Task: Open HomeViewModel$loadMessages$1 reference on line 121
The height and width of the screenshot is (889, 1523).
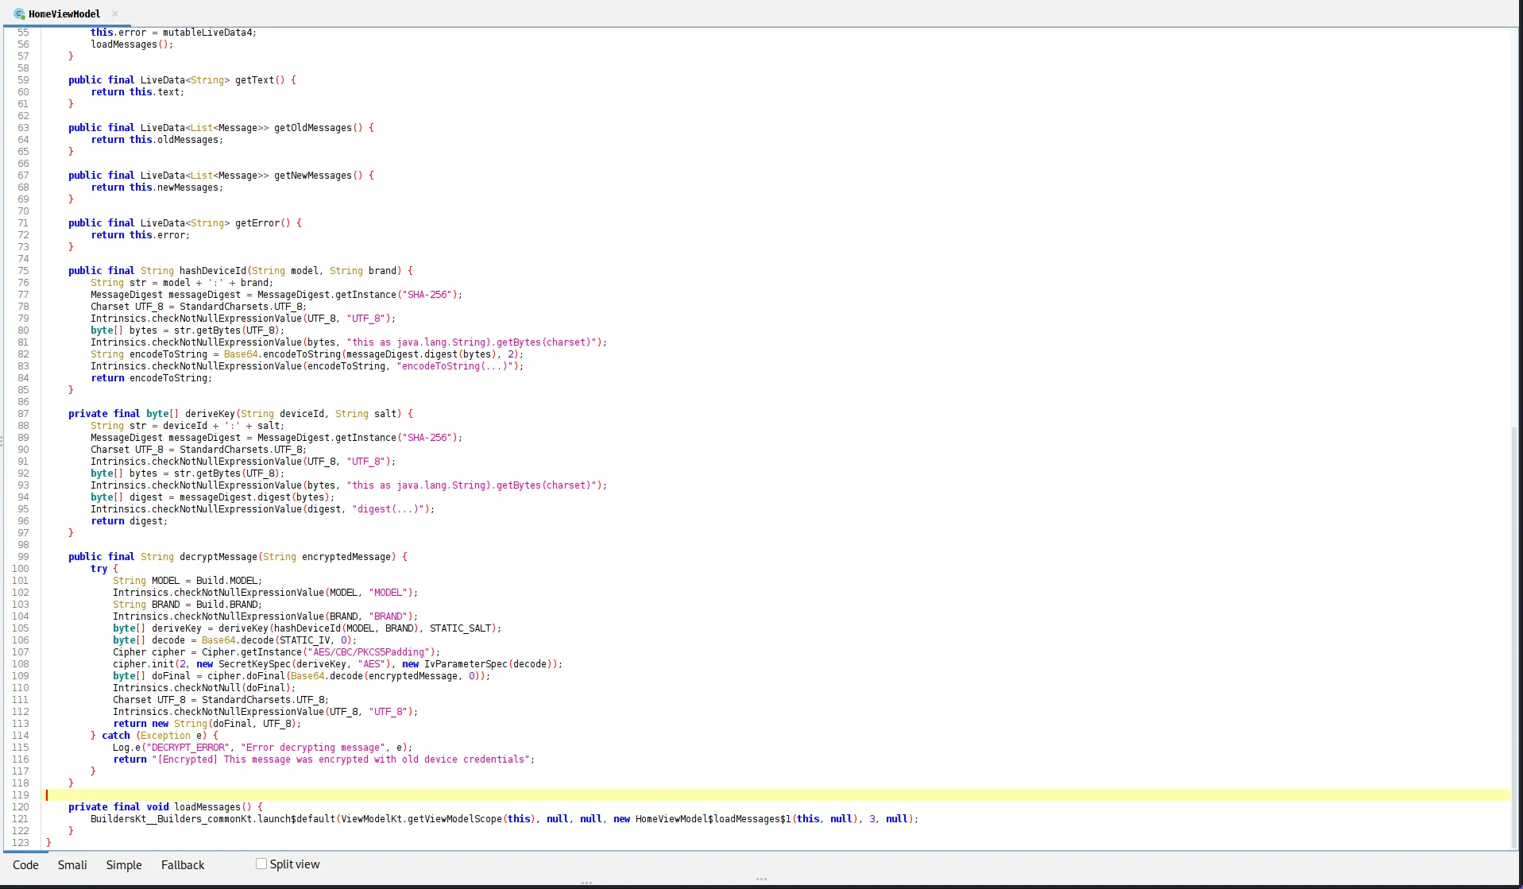Action: [x=713, y=819]
